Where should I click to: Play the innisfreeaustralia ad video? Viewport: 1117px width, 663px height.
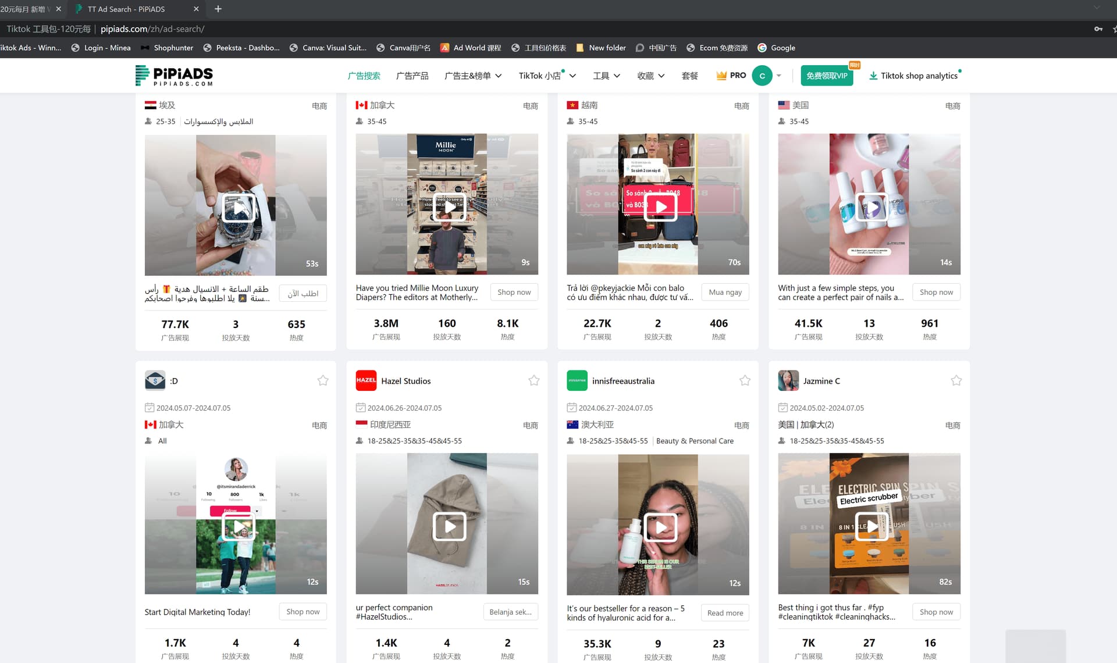(660, 527)
